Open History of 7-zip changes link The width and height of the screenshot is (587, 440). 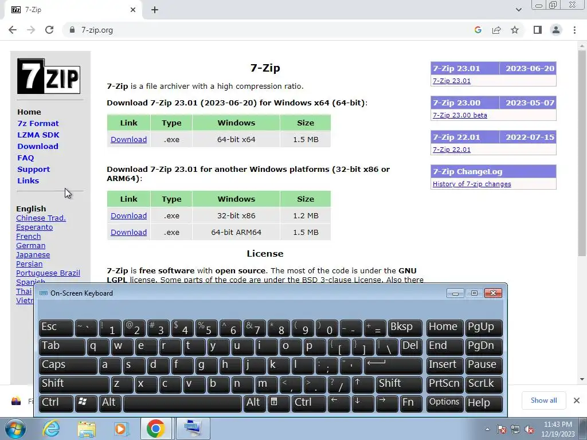click(x=472, y=184)
